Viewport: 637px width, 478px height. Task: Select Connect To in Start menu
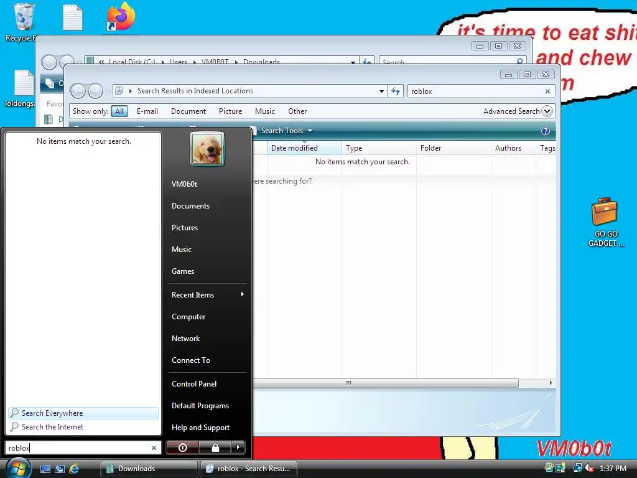click(191, 360)
